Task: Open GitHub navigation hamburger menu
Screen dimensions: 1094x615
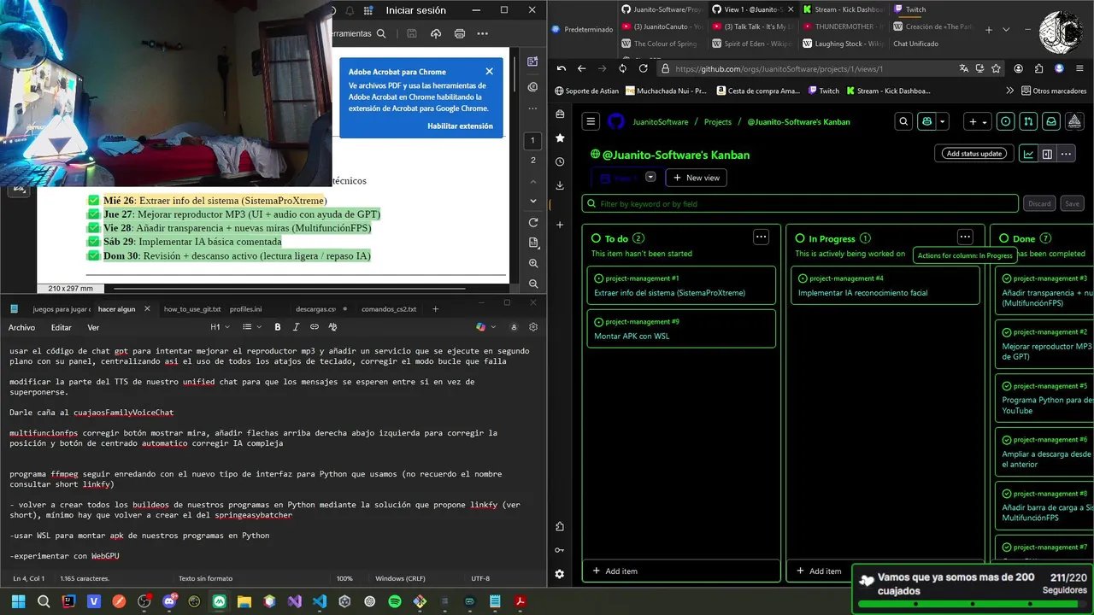Action: [591, 122]
